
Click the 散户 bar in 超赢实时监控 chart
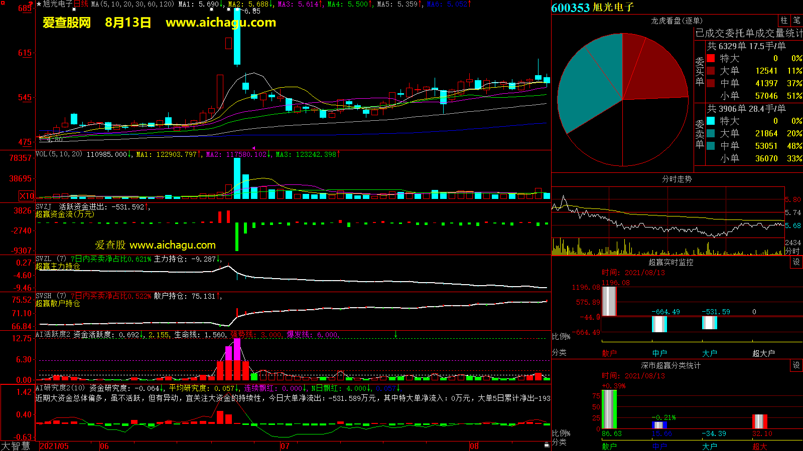[x=609, y=301]
